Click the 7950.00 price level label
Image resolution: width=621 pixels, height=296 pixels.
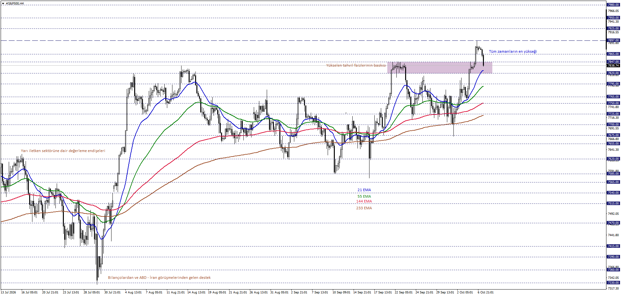coord(613,18)
